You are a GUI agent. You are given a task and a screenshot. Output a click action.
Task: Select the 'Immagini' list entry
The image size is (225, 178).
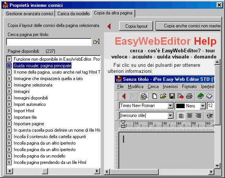coord(22,91)
